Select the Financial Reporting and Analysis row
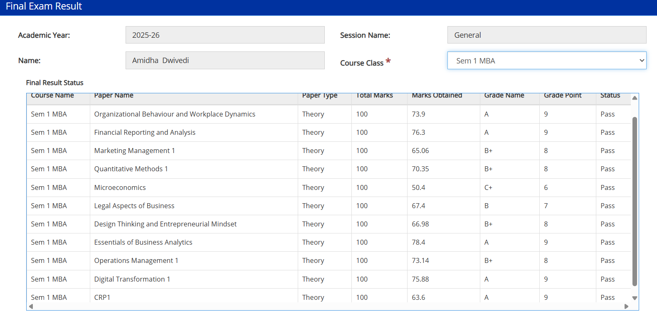The width and height of the screenshot is (657, 316). click(145, 132)
